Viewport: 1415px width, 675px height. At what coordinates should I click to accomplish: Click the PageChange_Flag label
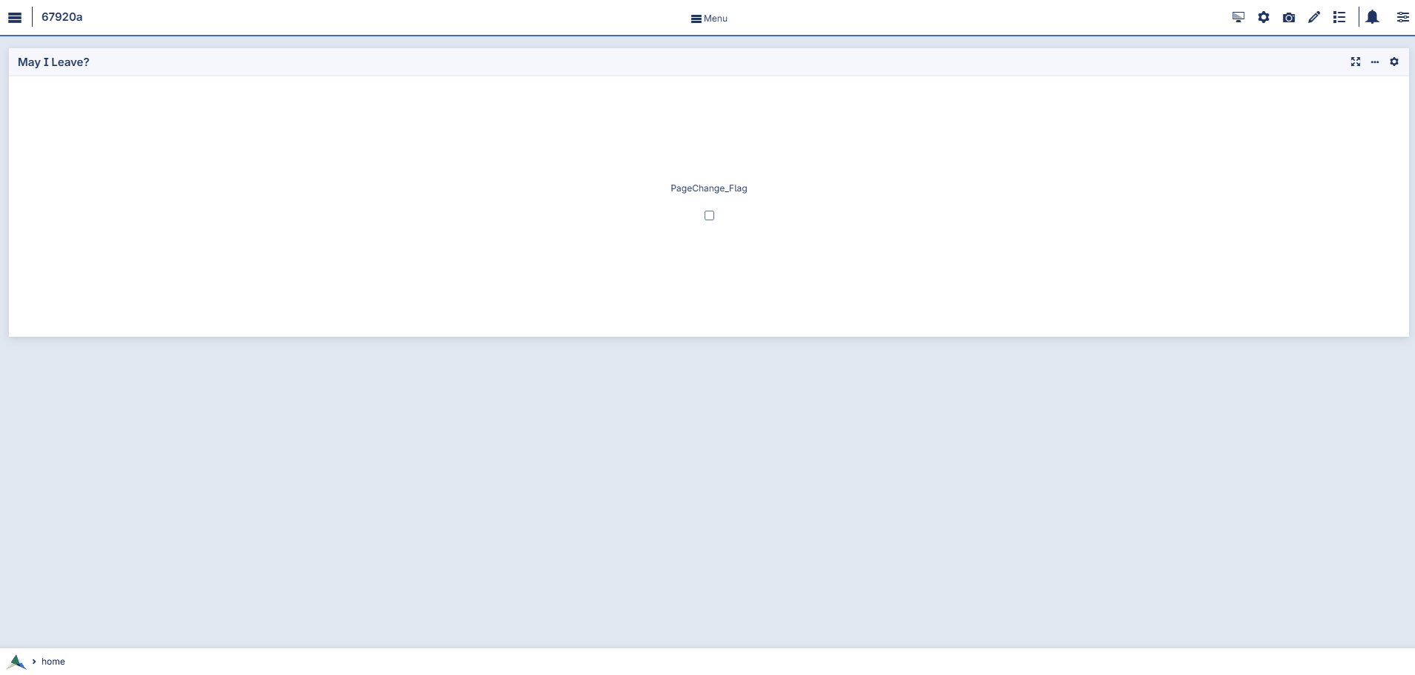(x=709, y=188)
